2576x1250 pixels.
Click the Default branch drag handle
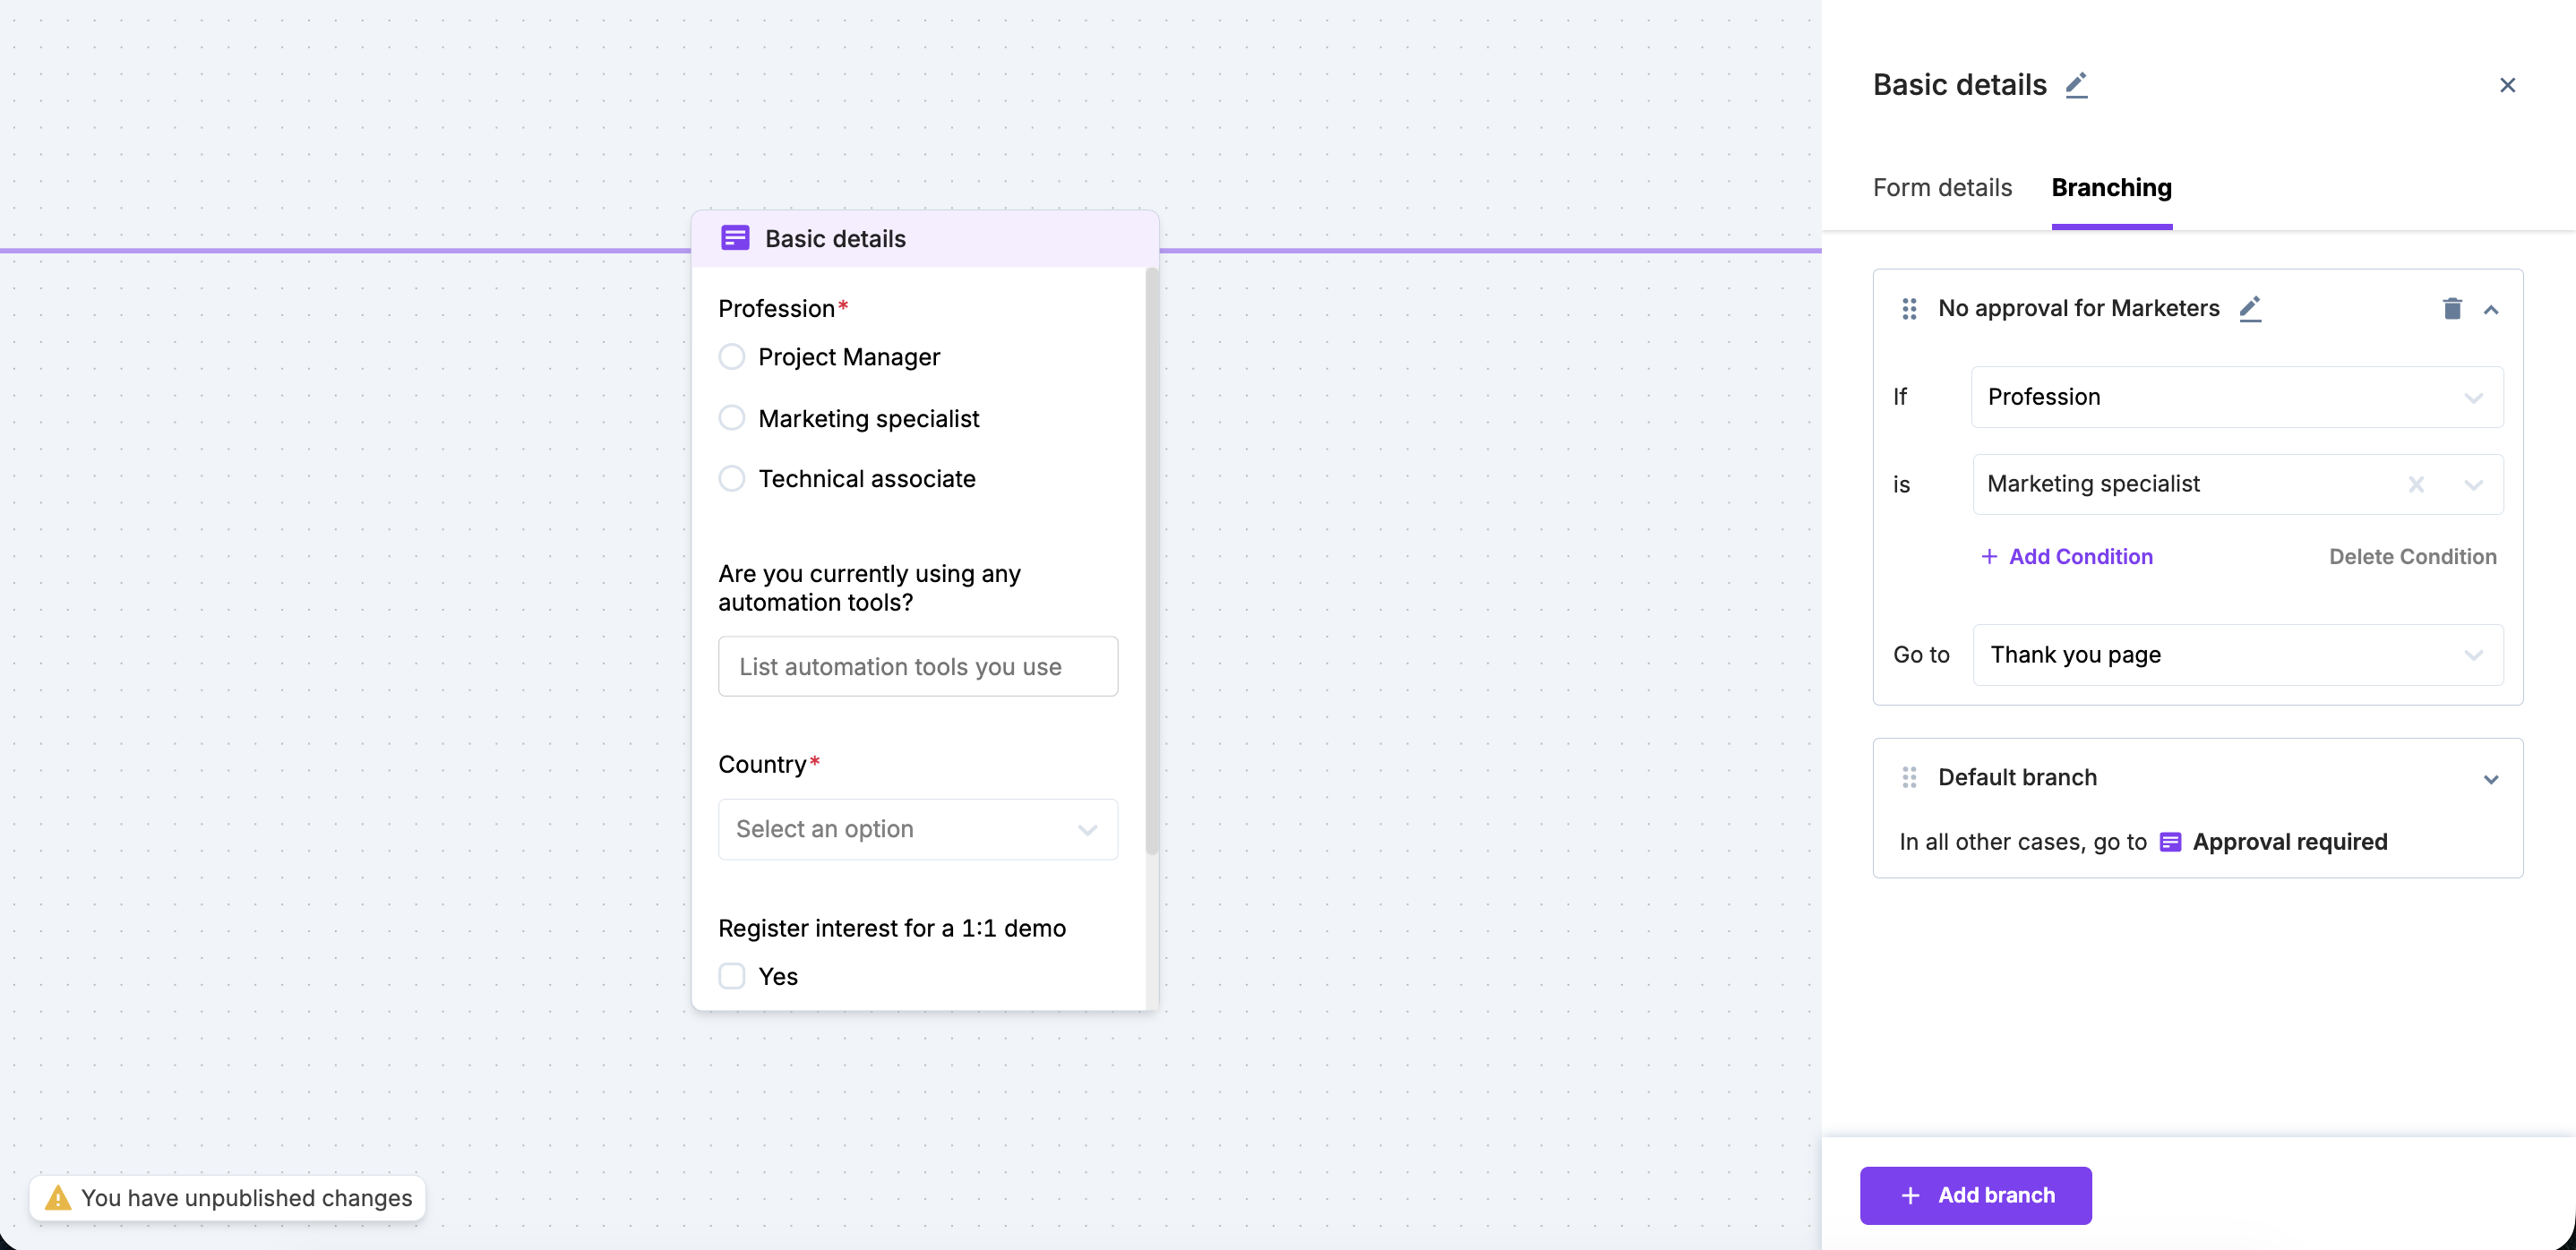click(x=1909, y=777)
